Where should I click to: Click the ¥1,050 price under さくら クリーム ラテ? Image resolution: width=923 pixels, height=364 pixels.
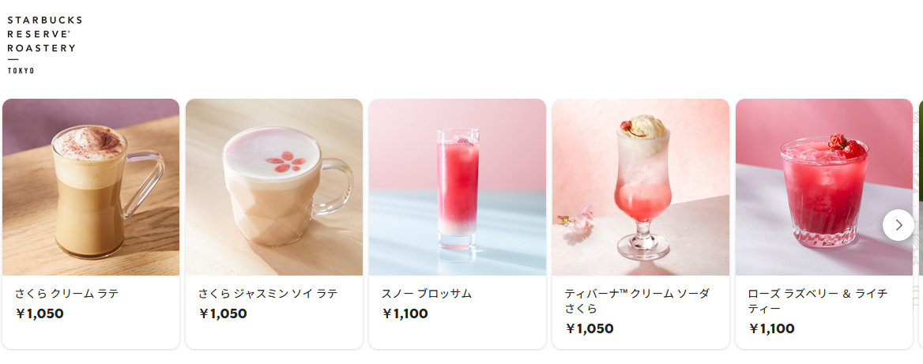pyautogui.click(x=40, y=313)
